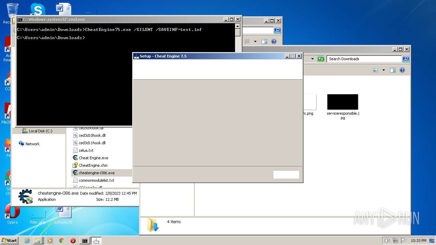Click the volume icon in system tray
This screenshot has height=245, width=436.
pyautogui.click(x=387, y=241)
